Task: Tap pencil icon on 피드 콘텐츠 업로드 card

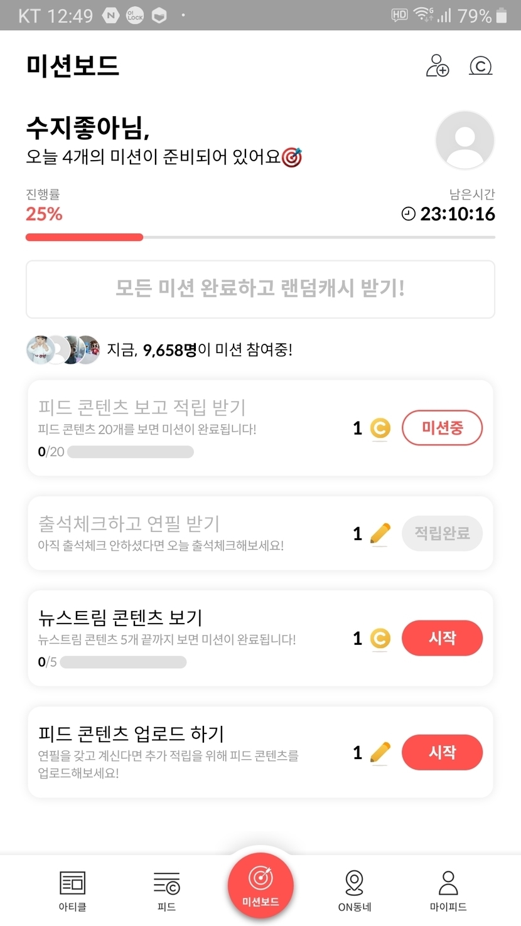Action: (380, 752)
